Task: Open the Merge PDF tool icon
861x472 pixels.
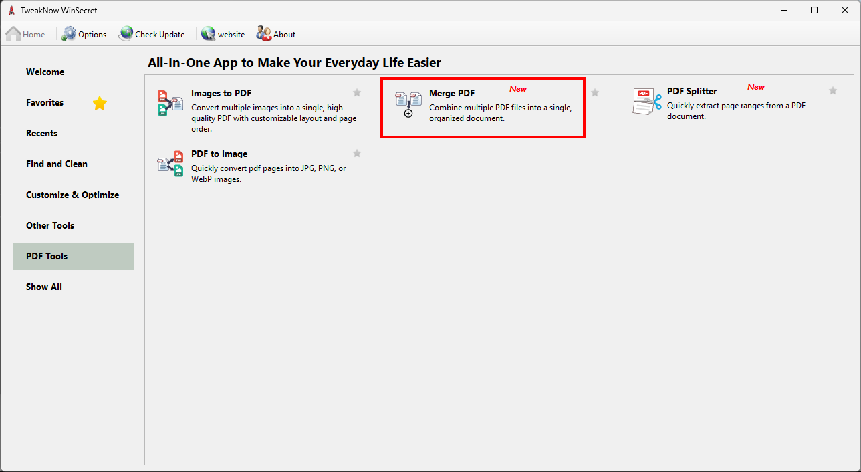Action: point(408,105)
